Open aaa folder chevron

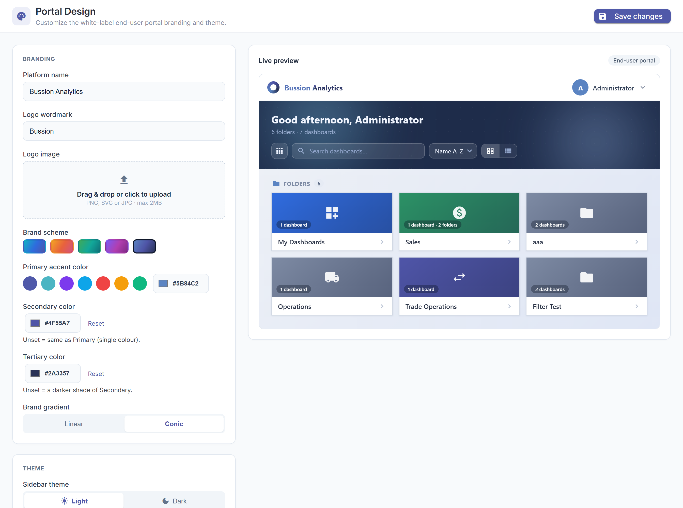pyautogui.click(x=637, y=242)
